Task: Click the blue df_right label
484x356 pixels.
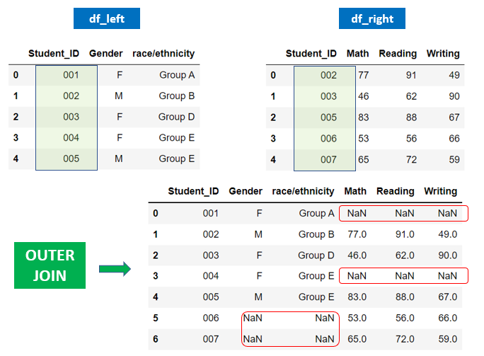Action: [x=372, y=18]
